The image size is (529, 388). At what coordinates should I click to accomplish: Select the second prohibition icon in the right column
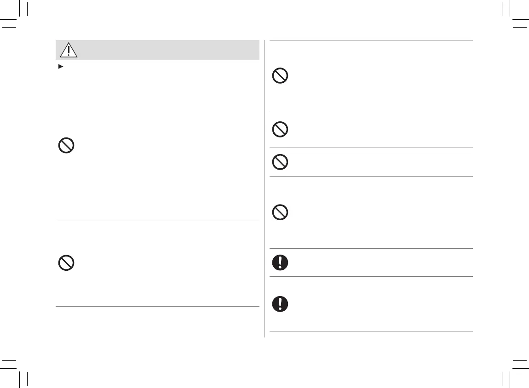click(280, 130)
